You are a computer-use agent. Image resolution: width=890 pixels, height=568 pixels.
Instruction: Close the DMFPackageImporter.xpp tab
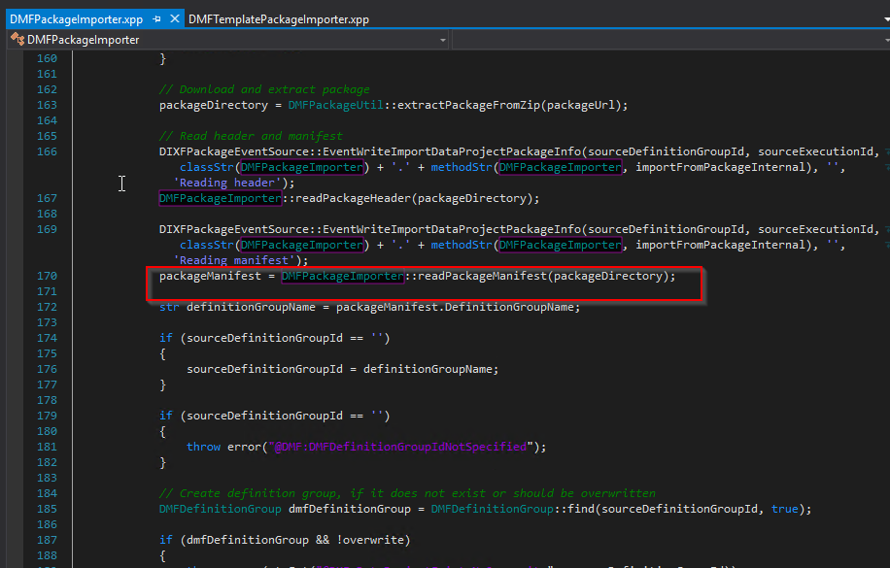[173, 17]
